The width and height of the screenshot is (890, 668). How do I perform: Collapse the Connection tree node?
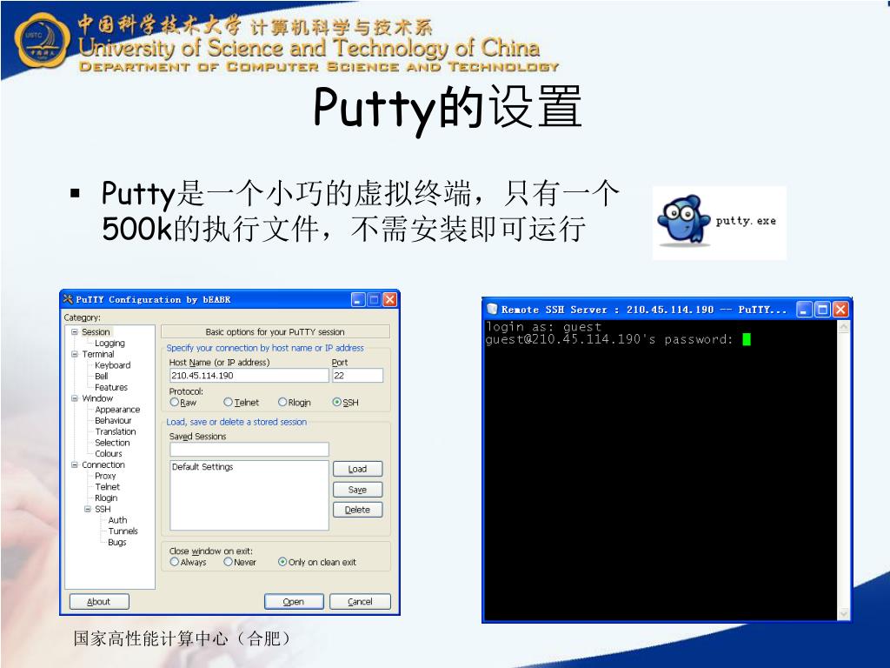coord(75,464)
